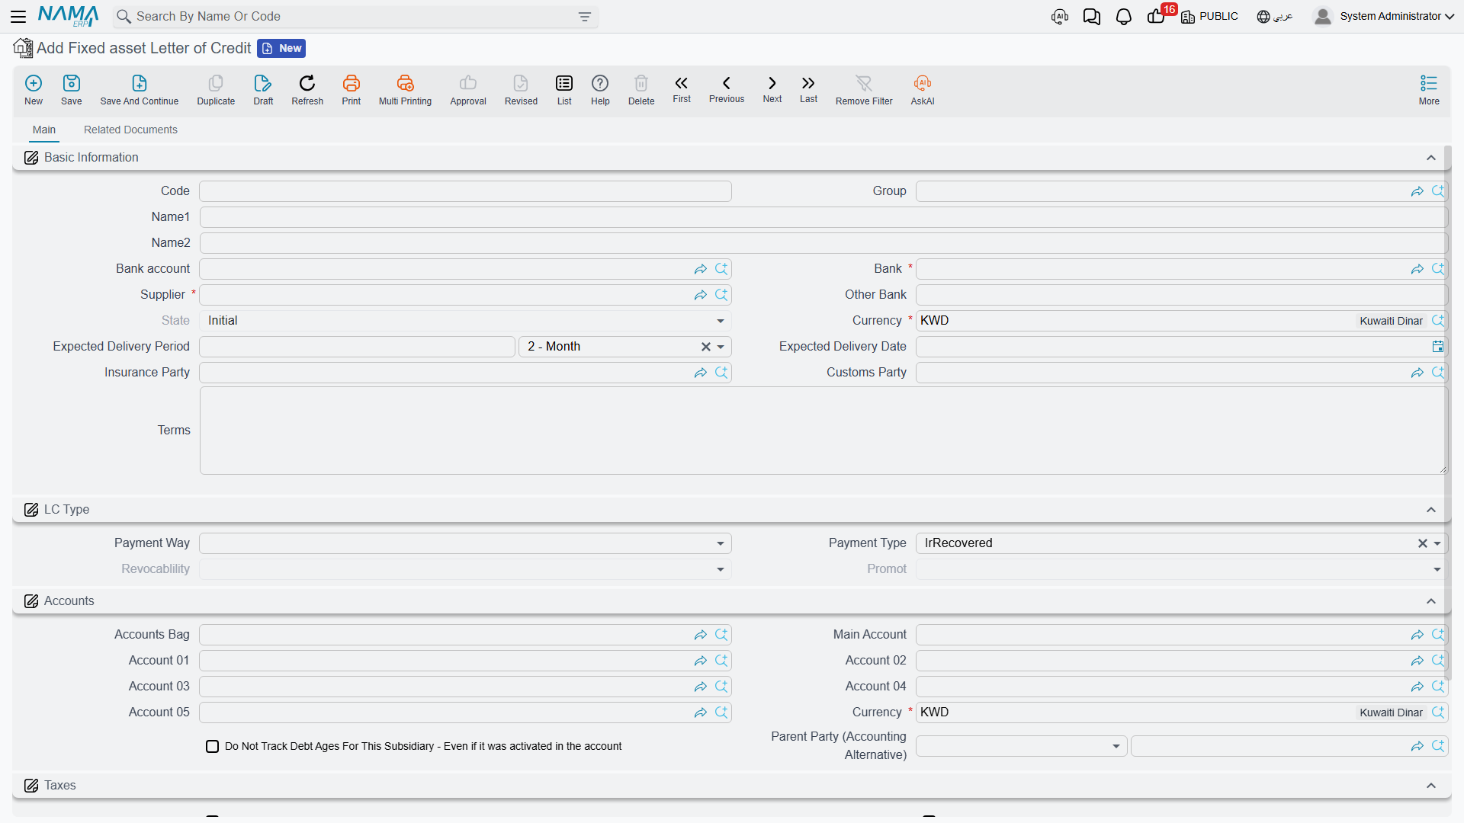Switch to the Main tab
The image size is (1464, 823).
tap(43, 130)
